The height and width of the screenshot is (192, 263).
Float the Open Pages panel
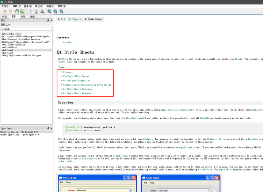point(48,128)
